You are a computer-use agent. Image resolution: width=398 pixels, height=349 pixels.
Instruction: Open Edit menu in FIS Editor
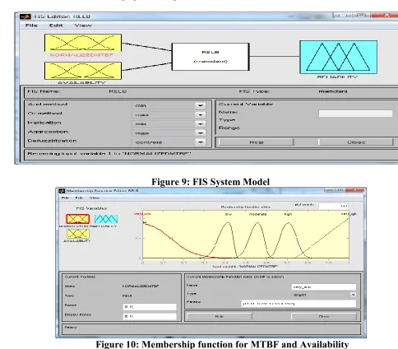[56, 26]
